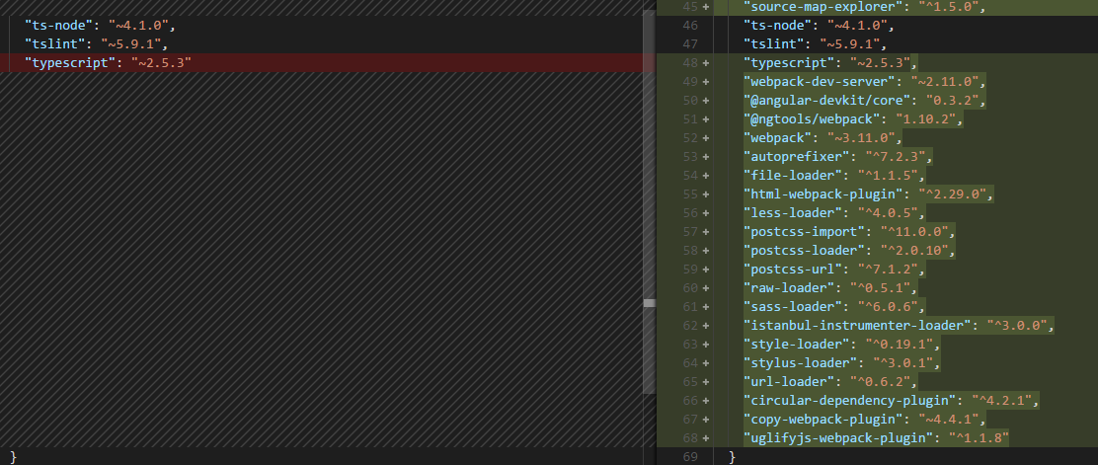Click the added-line plus marker beside line 52
Screen dimensions: 1098x465
(x=706, y=138)
